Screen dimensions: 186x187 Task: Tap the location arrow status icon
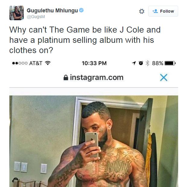pos(134,63)
